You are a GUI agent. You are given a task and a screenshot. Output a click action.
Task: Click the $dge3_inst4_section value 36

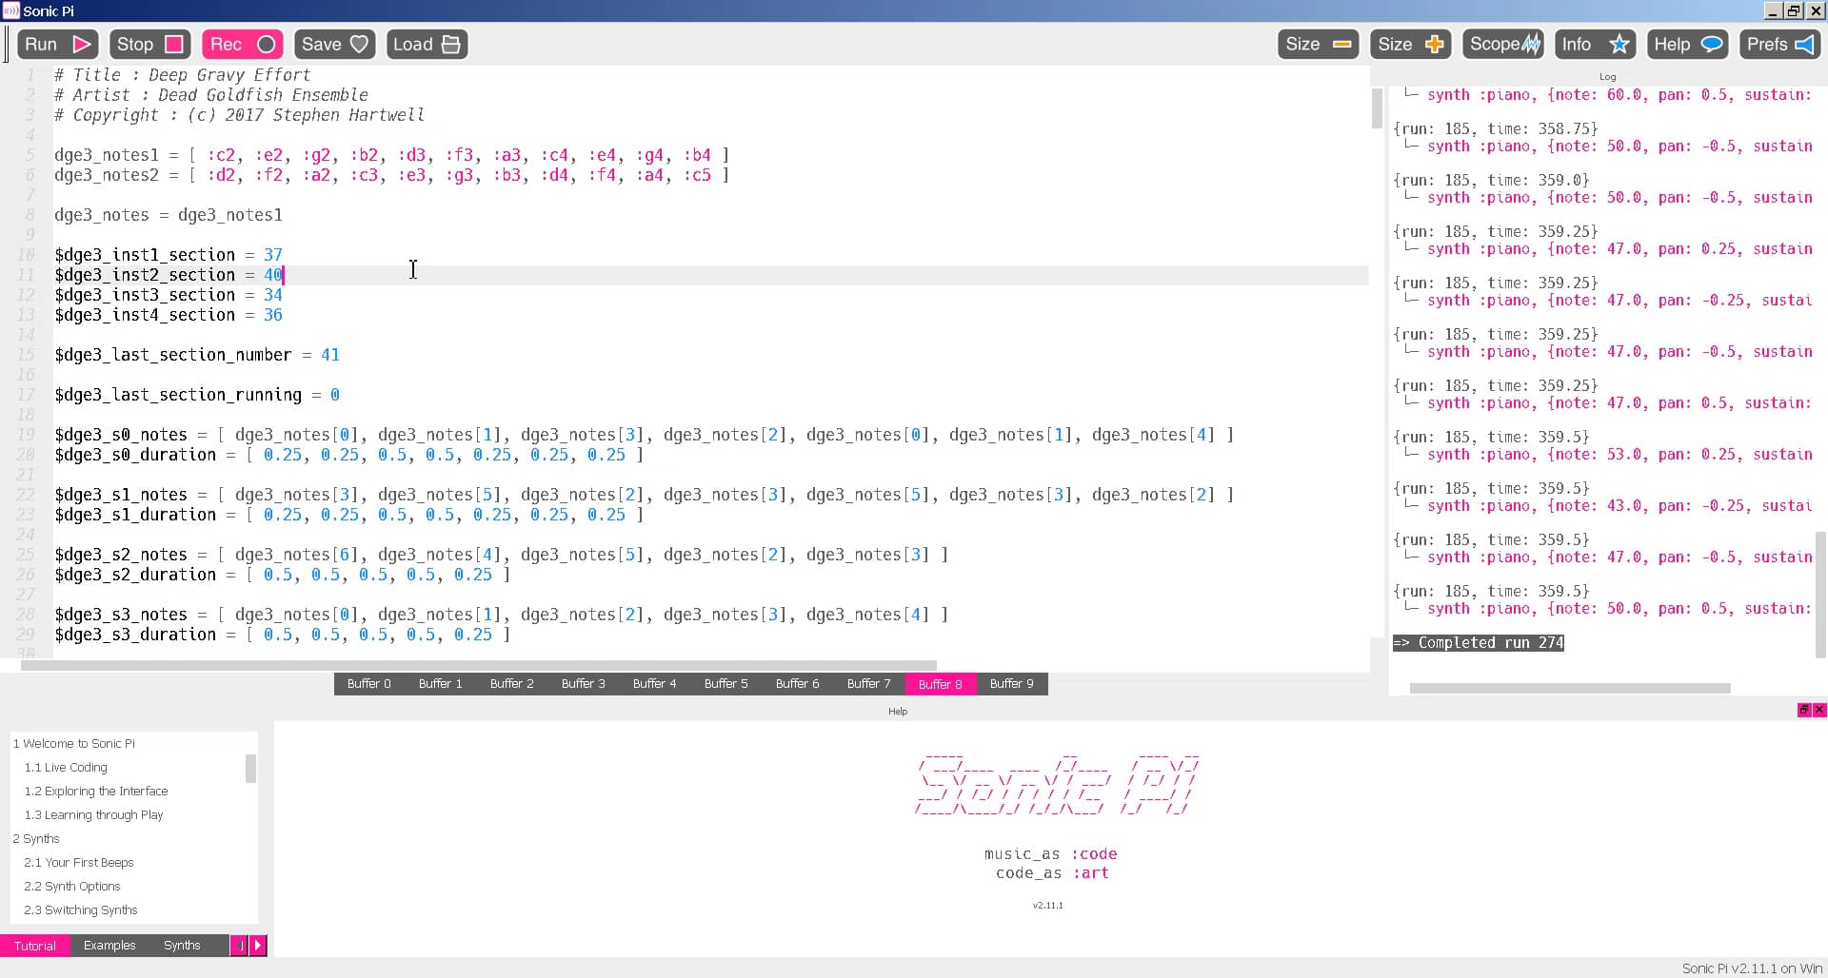(x=273, y=315)
